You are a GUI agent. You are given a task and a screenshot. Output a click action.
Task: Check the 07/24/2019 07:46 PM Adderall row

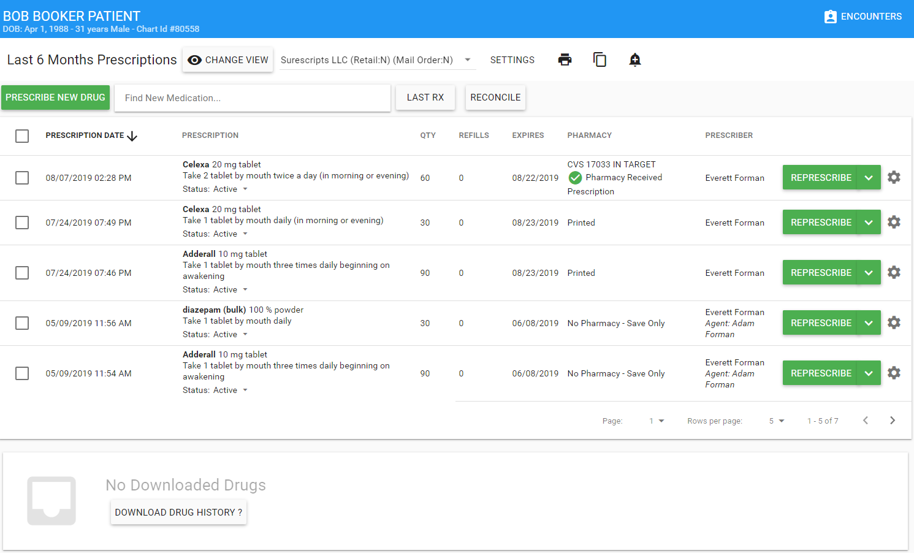click(22, 273)
